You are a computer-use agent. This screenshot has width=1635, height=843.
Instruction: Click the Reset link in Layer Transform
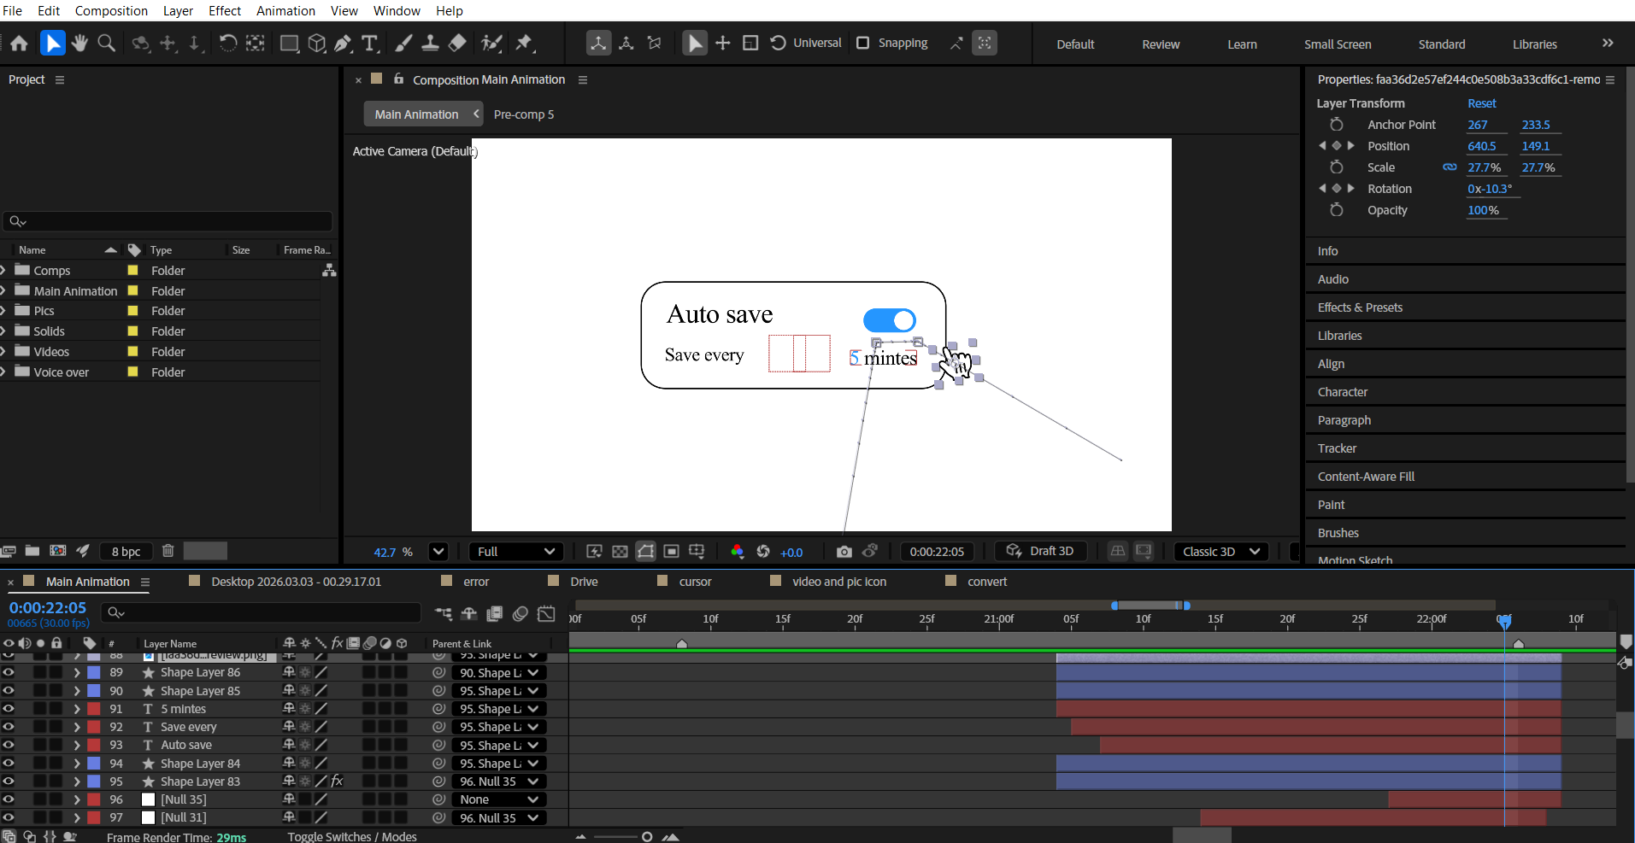click(1481, 103)
